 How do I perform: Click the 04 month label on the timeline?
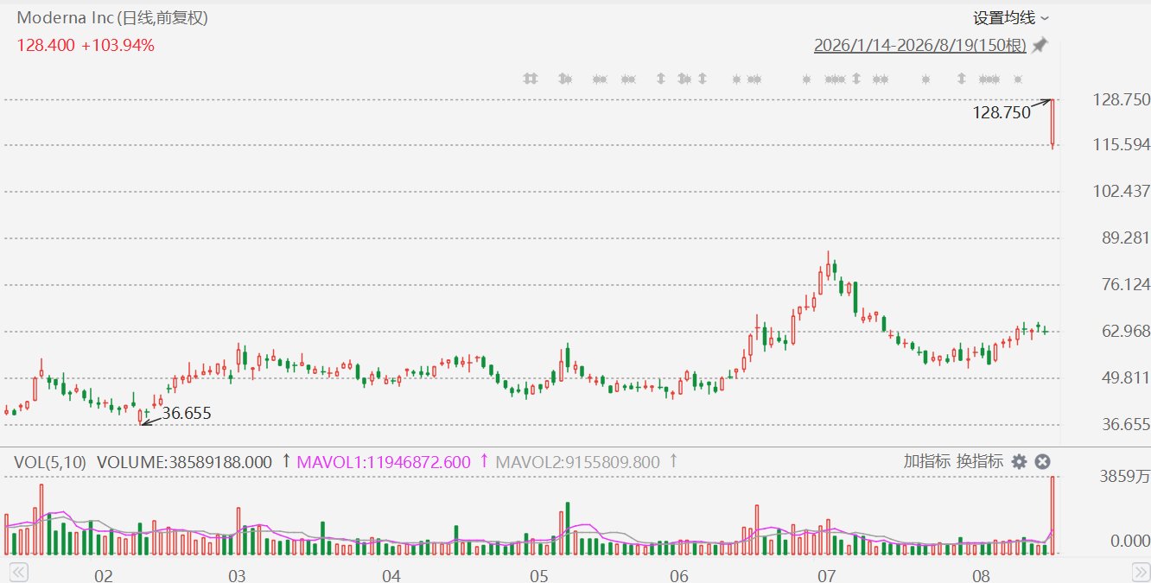click(x=391, y=575)
